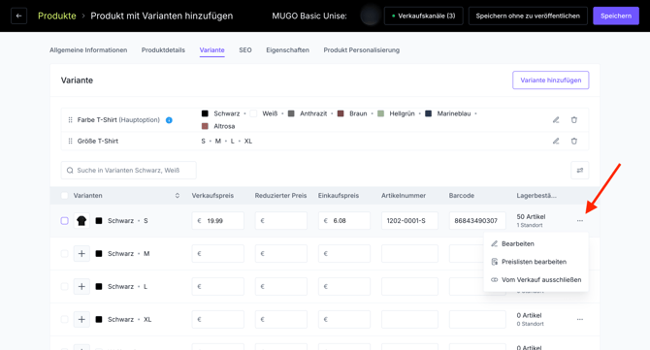Click the back arrow button

pos(18,16)
